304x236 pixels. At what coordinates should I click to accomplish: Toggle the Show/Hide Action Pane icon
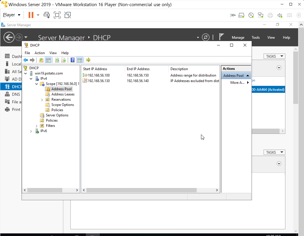(x=79, y=60)
